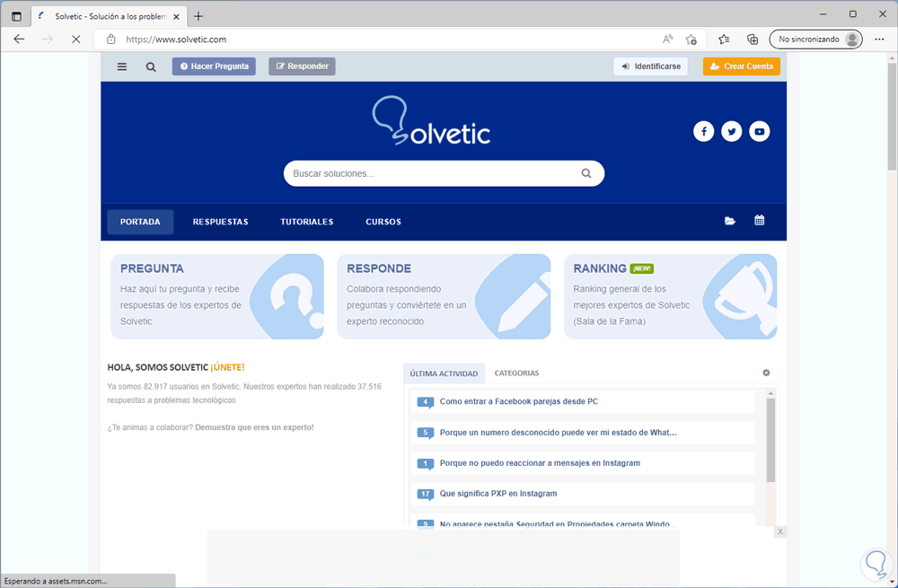Click 'Demuestra que eres un experto!' link

(x=255, y=427)
